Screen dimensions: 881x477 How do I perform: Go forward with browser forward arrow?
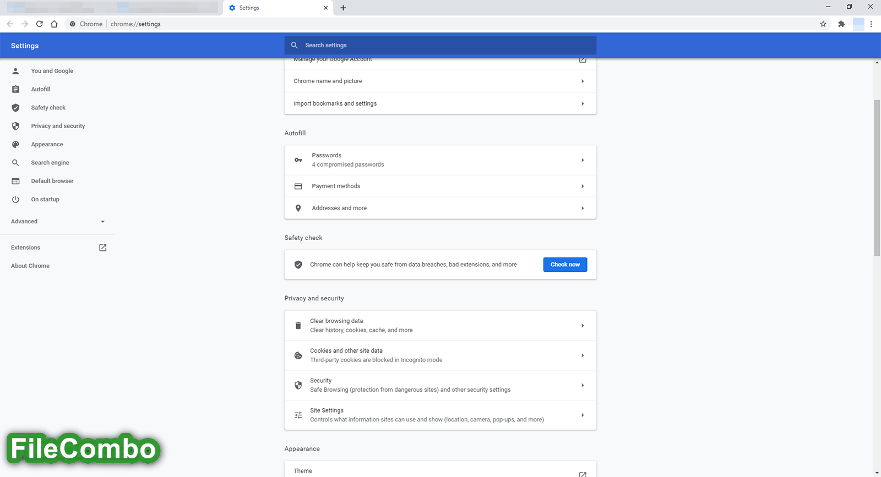25,24
